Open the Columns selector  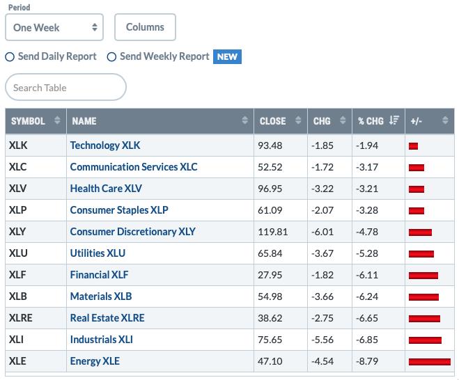(145, 27)
